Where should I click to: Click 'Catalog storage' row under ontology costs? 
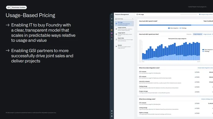point(176,108)
